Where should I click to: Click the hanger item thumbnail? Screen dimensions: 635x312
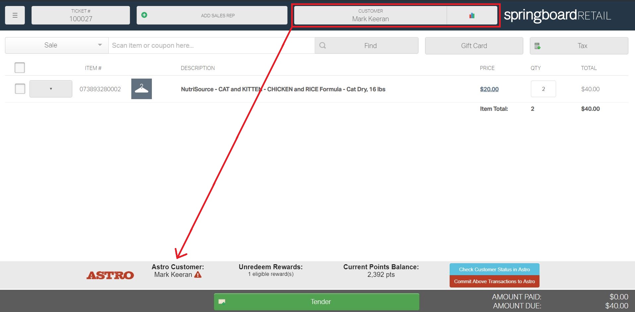[142, 89]
